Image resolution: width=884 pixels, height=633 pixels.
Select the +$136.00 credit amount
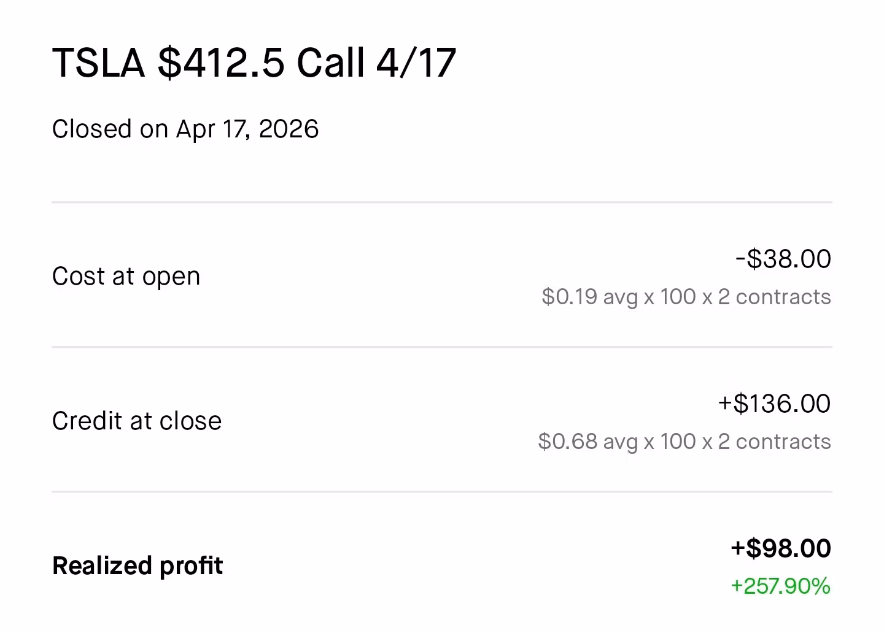(775, 404)
